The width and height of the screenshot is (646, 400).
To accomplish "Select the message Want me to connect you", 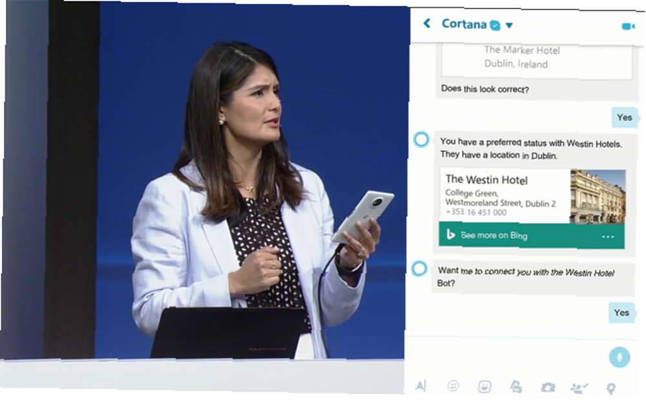I will pos(526,277).
